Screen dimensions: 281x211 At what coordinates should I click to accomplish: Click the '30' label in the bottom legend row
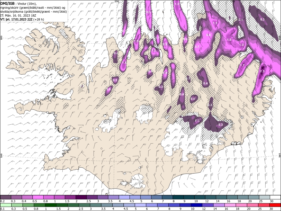coord(271,209)
